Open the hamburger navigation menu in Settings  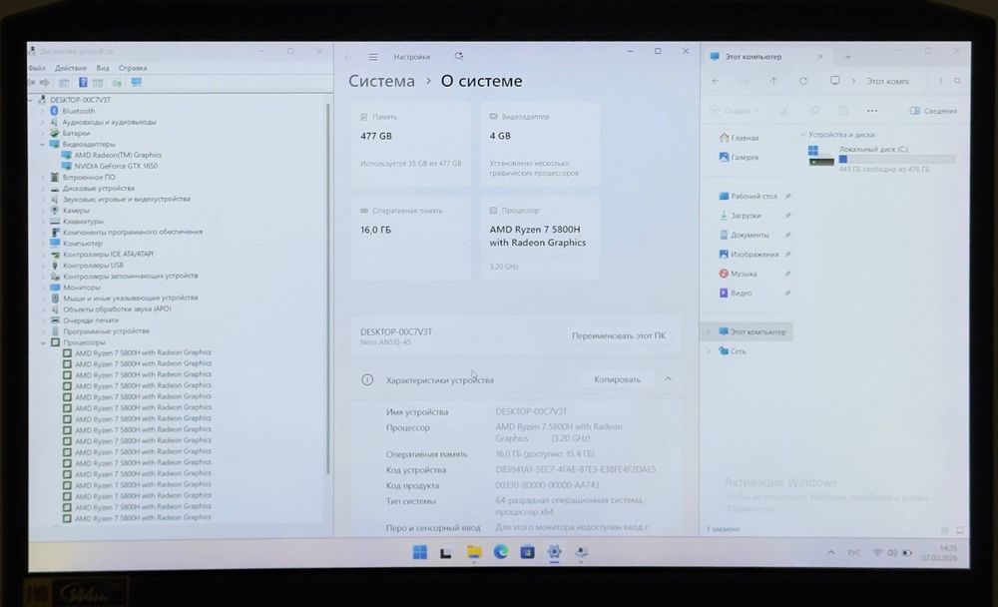point(373,57)
